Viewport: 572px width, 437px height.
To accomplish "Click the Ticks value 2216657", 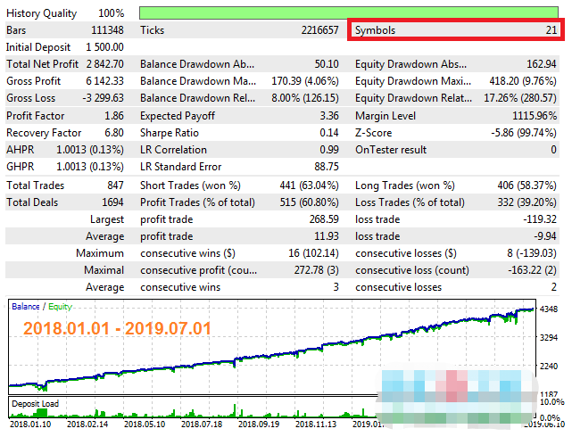I will click(318, 30).
